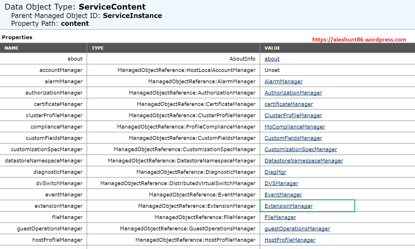Viewport: 415px width, 249px height.
Task: Open the AlarmManager link
Action: point(283,82)
